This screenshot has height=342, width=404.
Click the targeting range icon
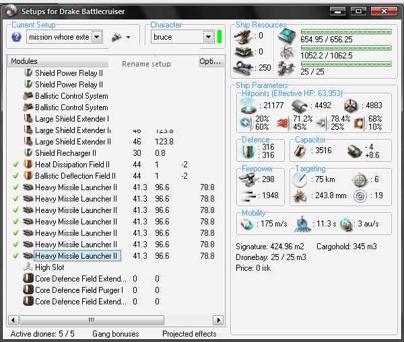(300, 179)
